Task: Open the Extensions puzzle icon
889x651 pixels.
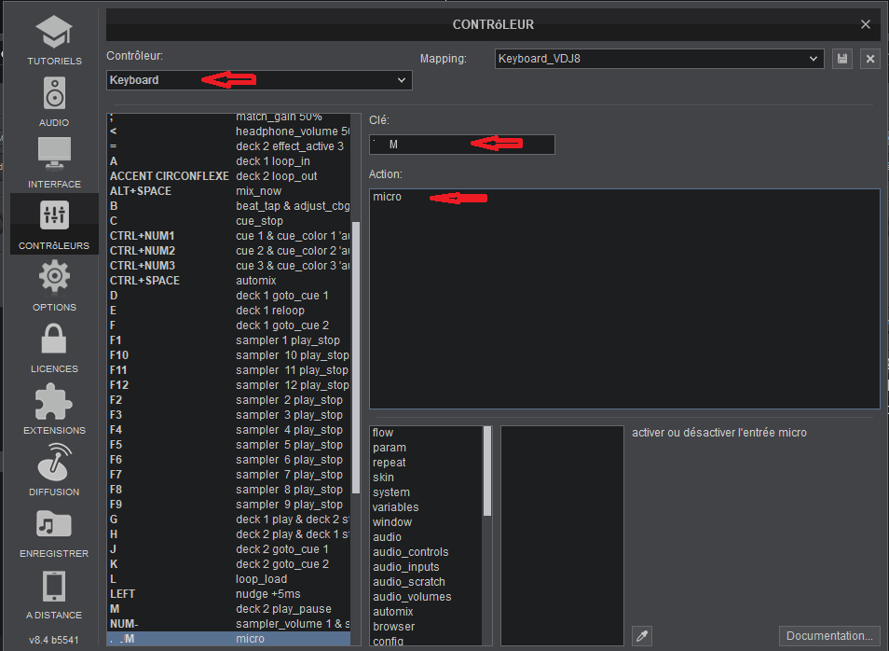Action: pos(53,401)
